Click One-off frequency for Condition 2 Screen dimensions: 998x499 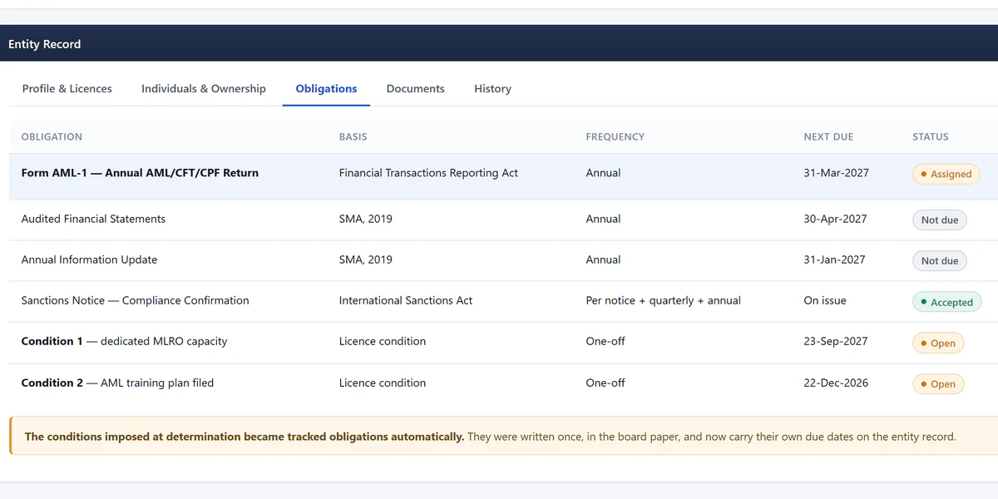605,383
